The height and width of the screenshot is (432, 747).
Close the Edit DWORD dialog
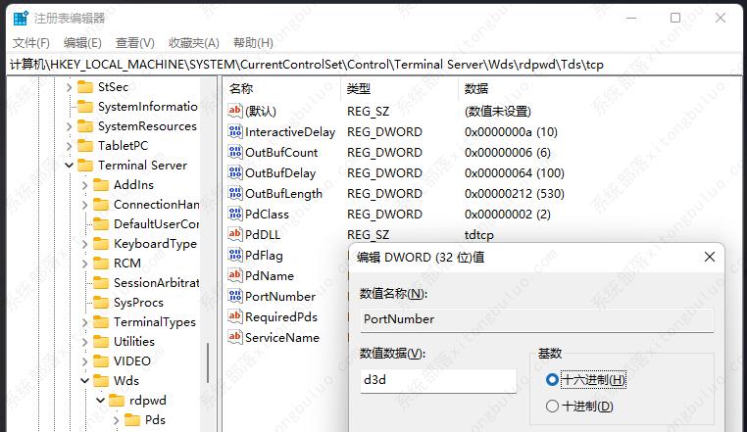(x=710, y=257)
